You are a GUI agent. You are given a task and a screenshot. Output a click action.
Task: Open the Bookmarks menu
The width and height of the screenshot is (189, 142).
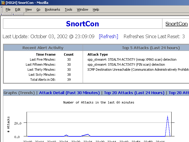53,9
